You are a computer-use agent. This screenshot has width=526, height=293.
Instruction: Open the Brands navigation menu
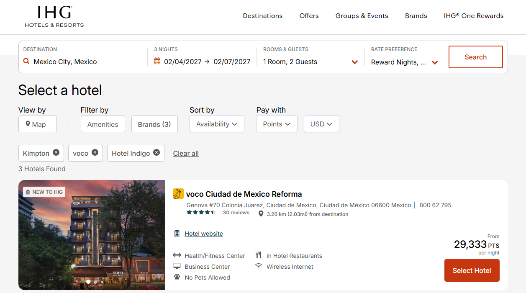(416, 16)
